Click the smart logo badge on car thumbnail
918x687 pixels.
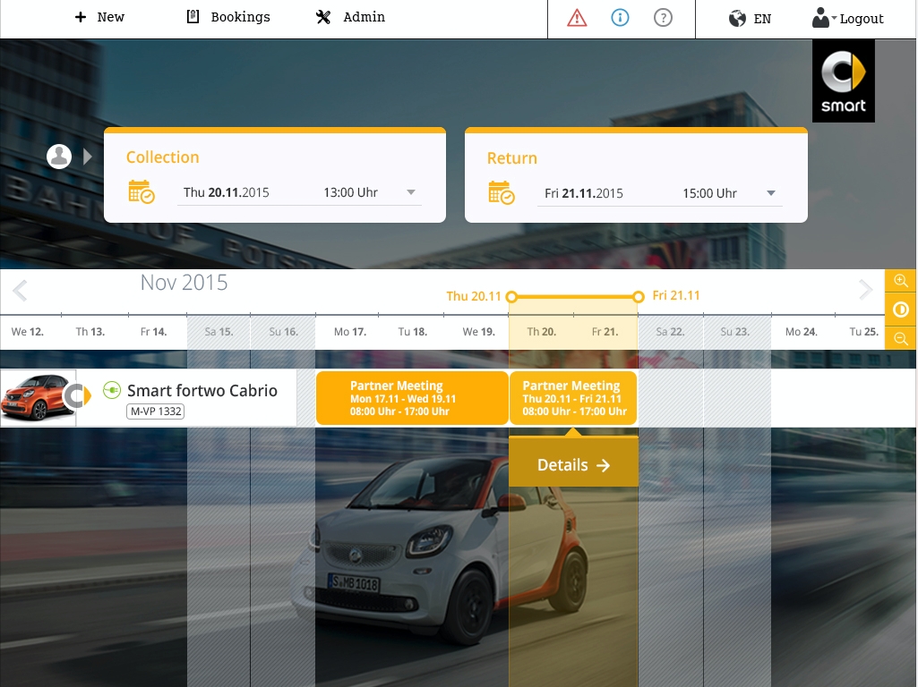click(78, 395)
